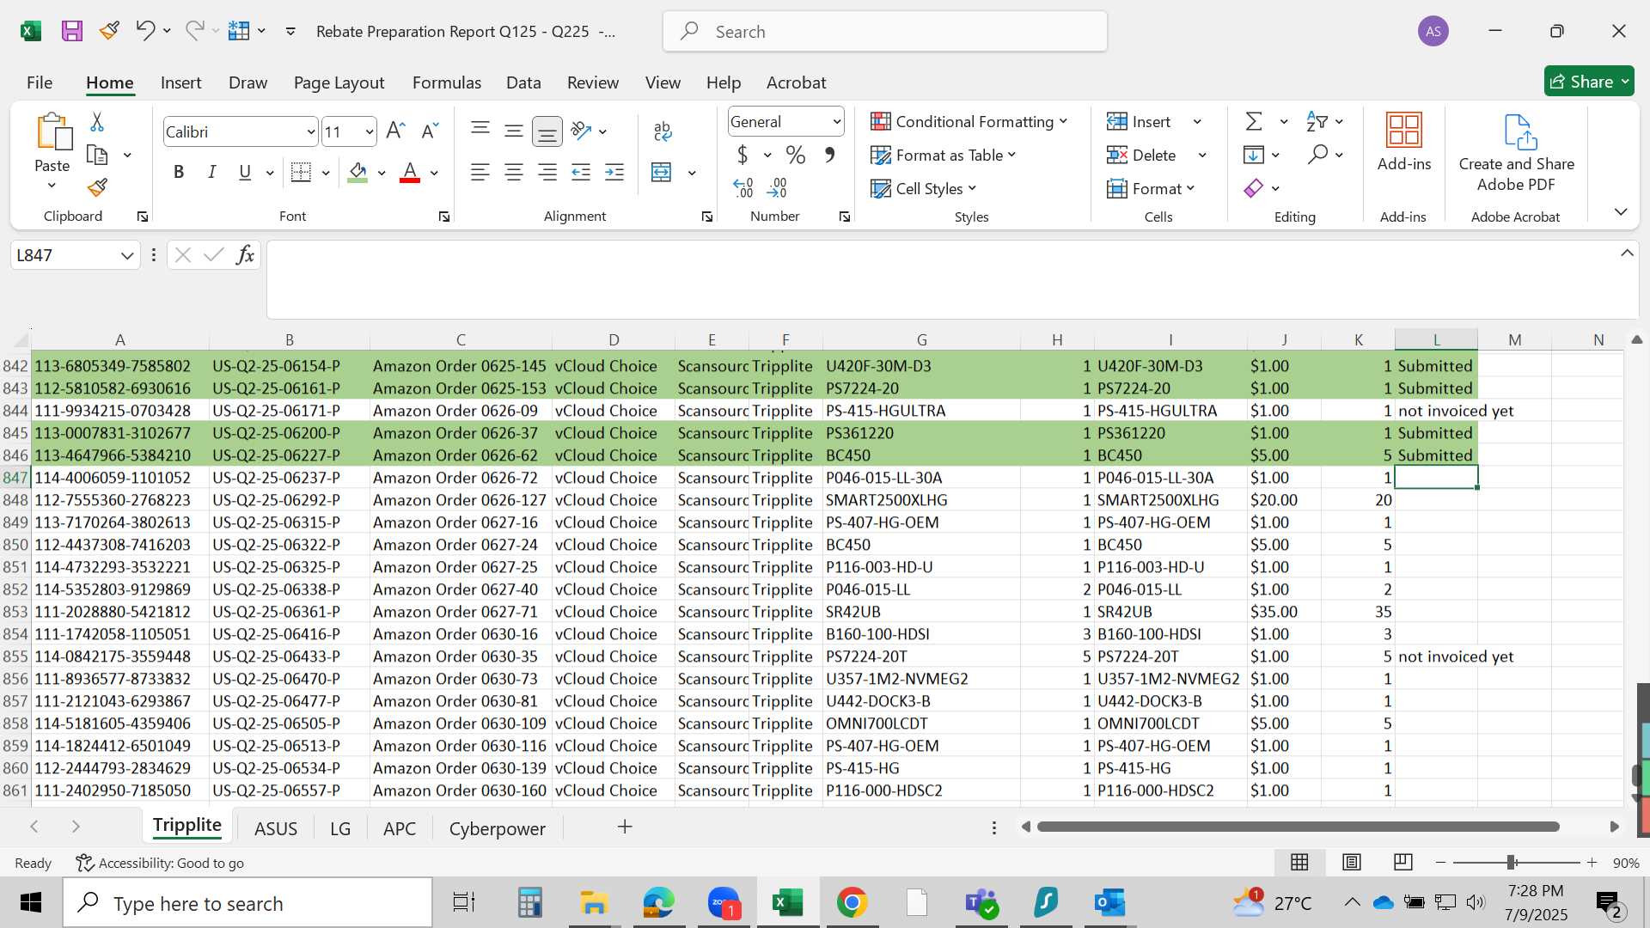Open the font name Calibri dropdown
Screen dimensions: 1650x928
pyautogui.click(x=310, y=131)
